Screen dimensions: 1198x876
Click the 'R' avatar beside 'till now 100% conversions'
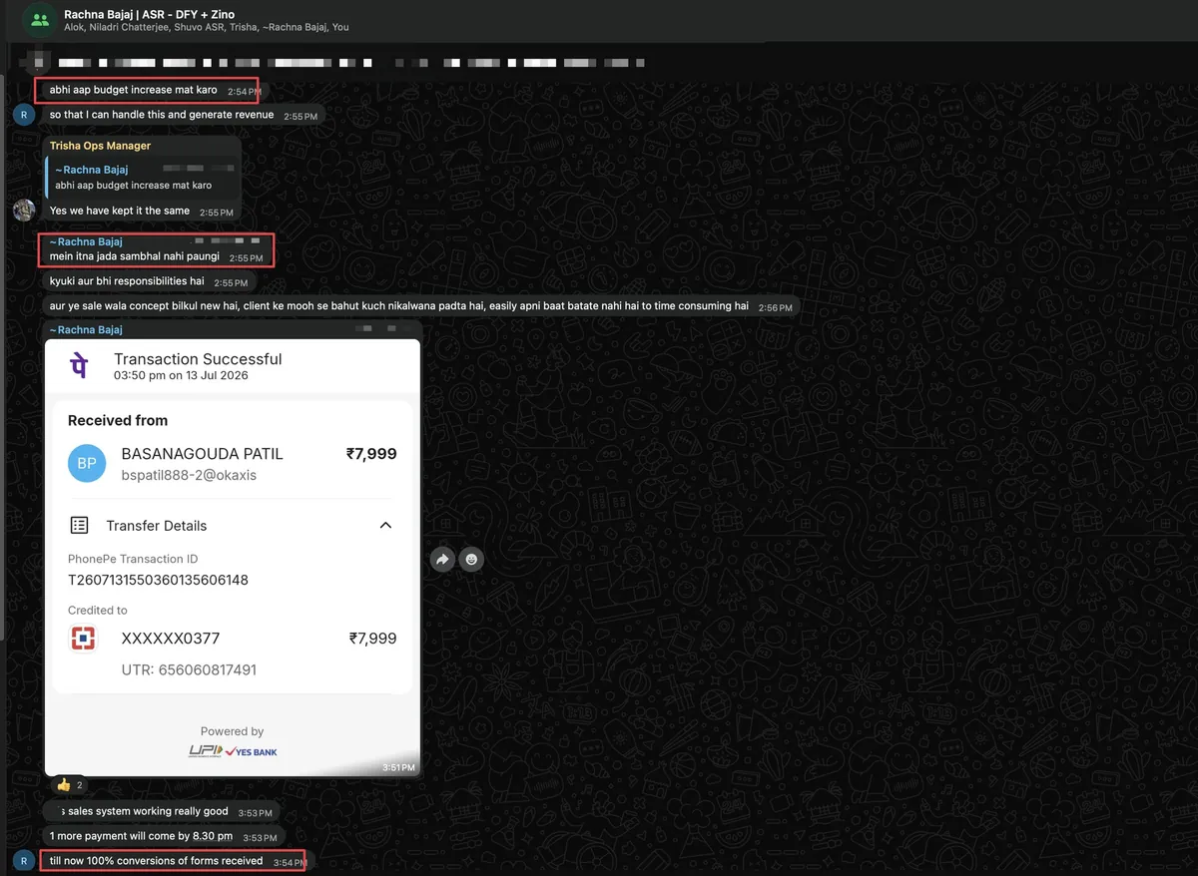click(x=24, y=860)
